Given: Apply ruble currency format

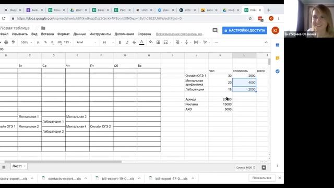Looking at the screenshot, I should pyautogui.click(x=38, y=42).
